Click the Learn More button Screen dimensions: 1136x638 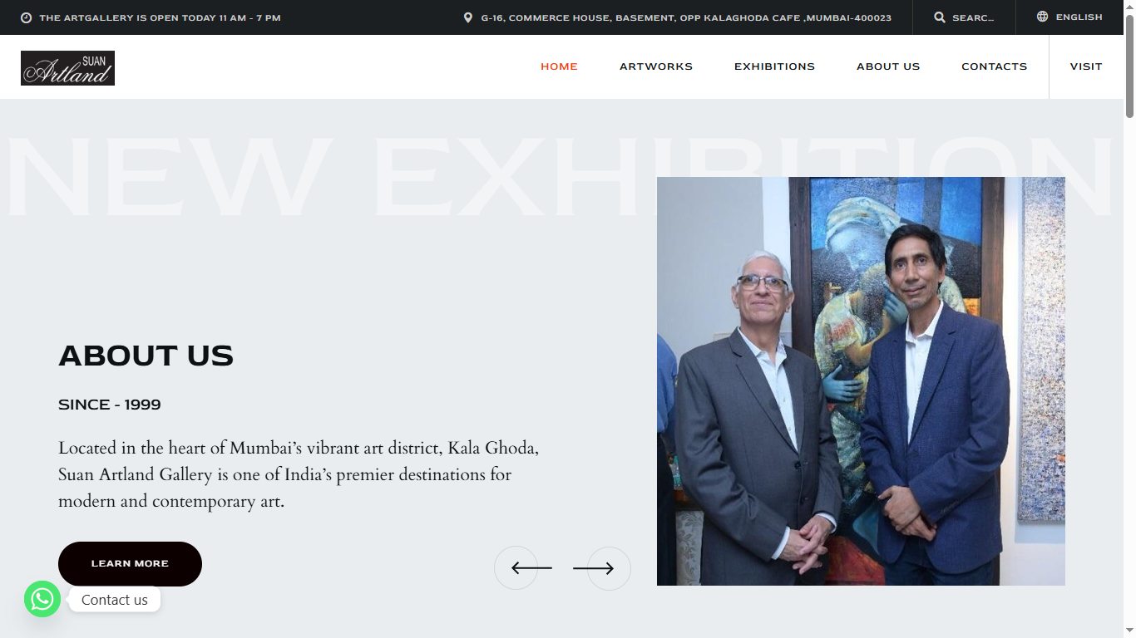130,564
